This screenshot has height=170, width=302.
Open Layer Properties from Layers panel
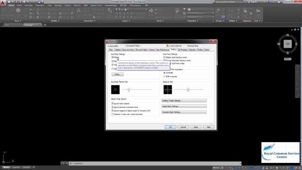point(109,10)
